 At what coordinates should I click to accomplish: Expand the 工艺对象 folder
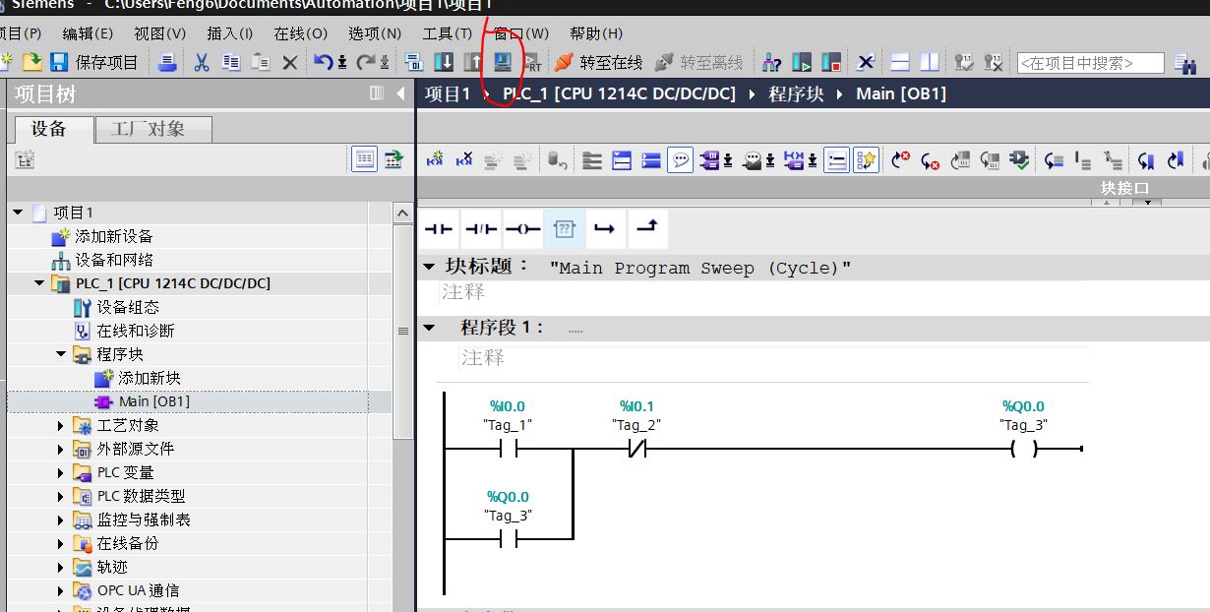tap(61, 425)
